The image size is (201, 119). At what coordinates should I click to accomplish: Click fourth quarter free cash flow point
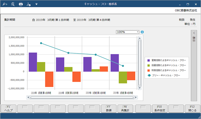[x=123, y=66]
